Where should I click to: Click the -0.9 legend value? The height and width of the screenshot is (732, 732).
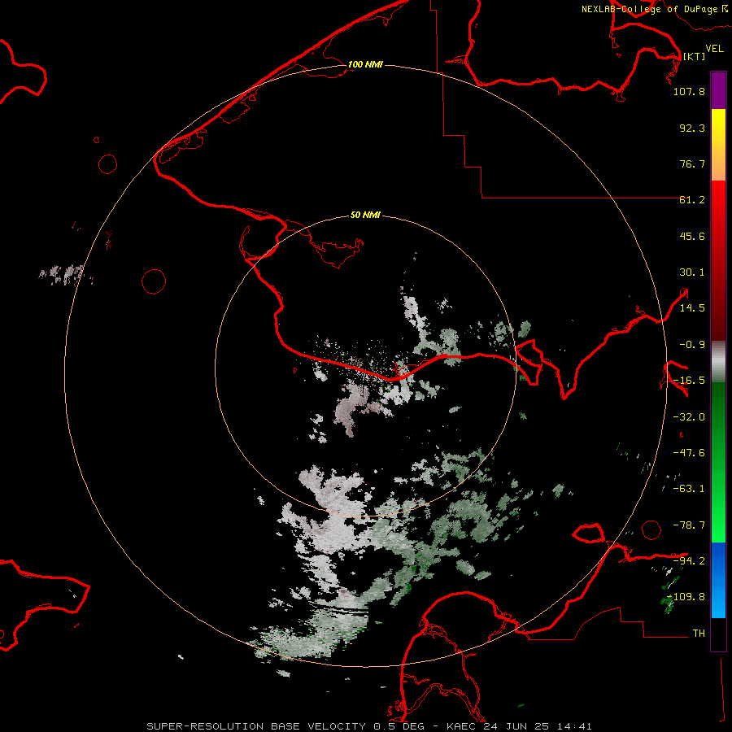coord(692,345)
